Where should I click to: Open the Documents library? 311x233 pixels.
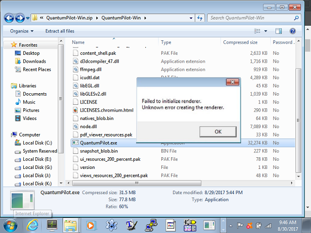(x=35, y=94)
